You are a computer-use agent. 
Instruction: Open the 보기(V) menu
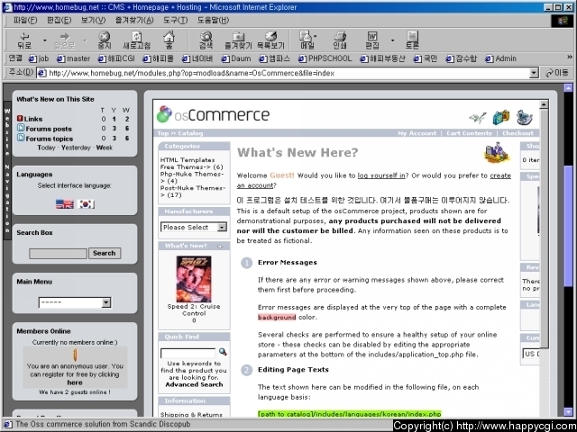pyautogui.click(x=93, y=20)
